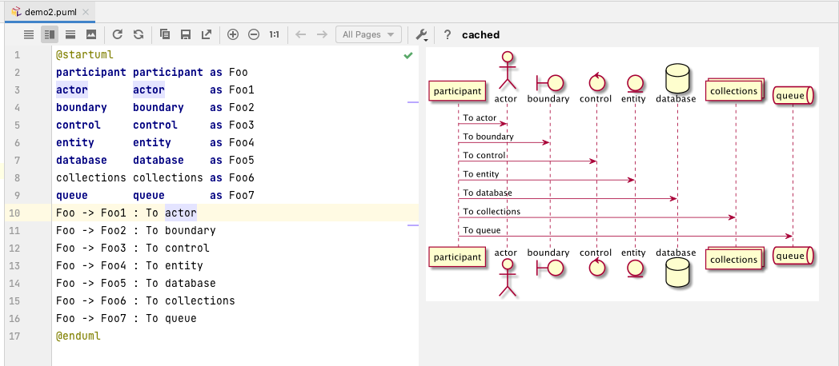The image size is (839, 366).
Task: Click the @startuml line
Action: tap(85, 55)
